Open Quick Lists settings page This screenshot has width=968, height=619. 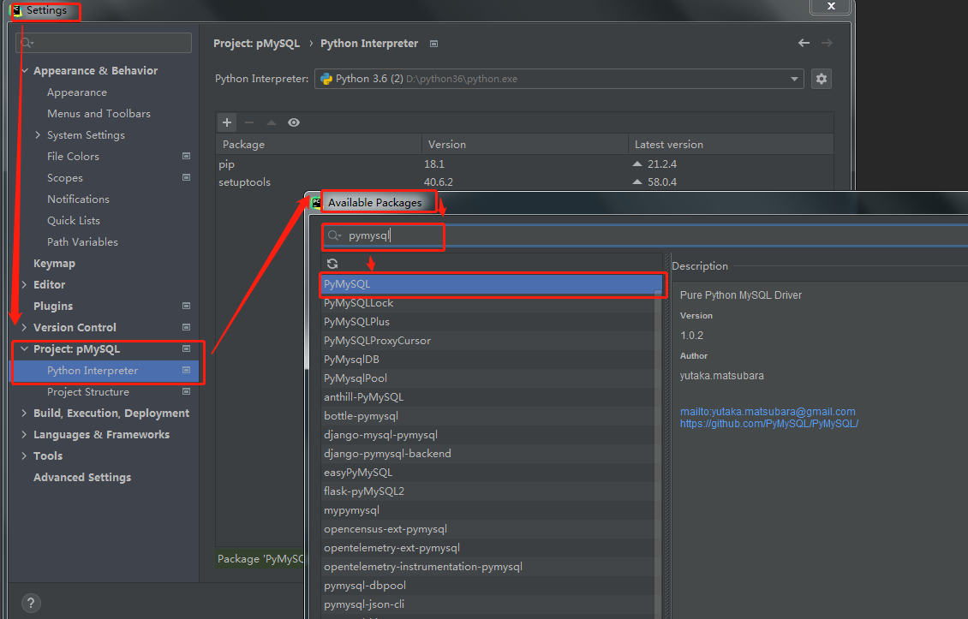pyautogui.click(x=74, y=220)
